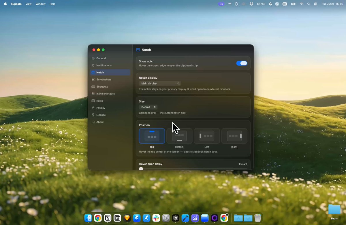Click the Notch header icon beside title
Screen dimensions: 346x225
[x=138, y=50]
